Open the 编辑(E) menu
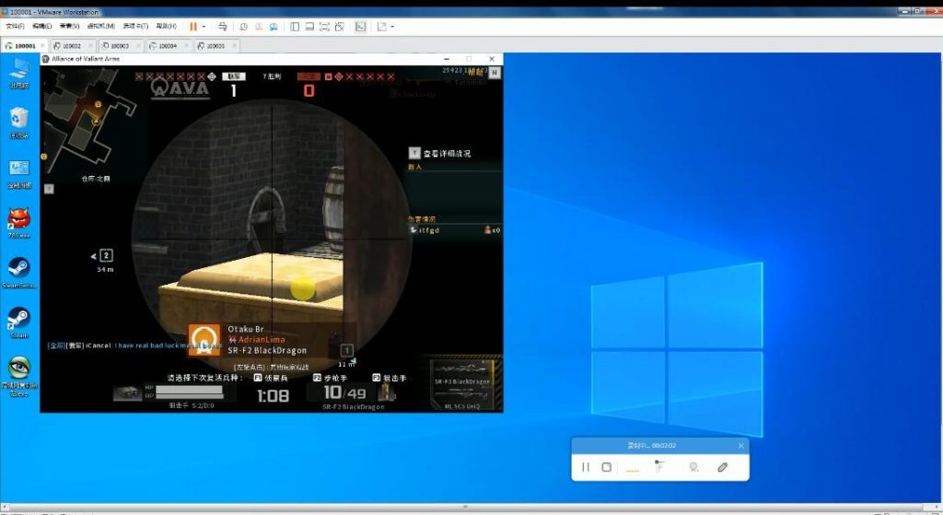This screenshot has width=943, height=515. click(42, 27)
